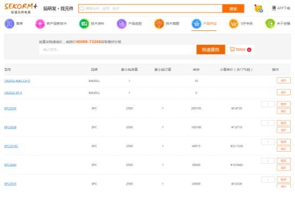Click 购买 button in EPC2036 row

tap(284, 104)
